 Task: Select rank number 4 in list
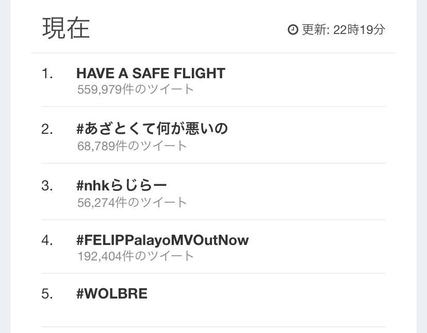[x=47, y=240]
